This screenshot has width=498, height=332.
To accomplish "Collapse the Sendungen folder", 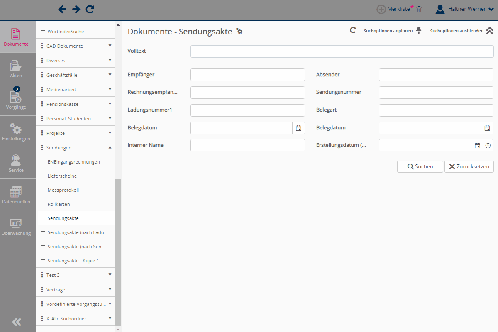I will 110,147.
